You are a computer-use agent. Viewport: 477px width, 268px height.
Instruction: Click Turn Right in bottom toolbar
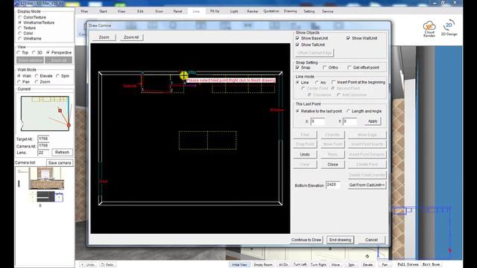pyautogui.click(x=318, y=265)
